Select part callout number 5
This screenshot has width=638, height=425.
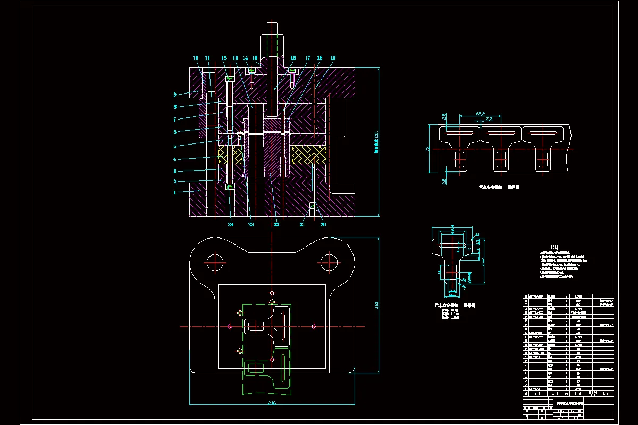pos(174,146)
